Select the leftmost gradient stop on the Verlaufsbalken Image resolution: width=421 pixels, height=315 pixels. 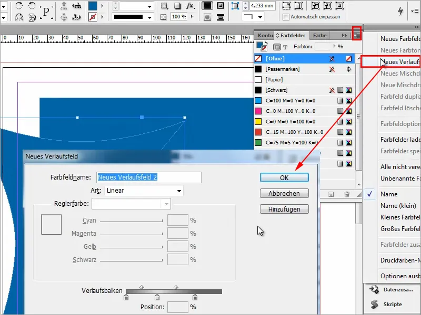point(126,297)
